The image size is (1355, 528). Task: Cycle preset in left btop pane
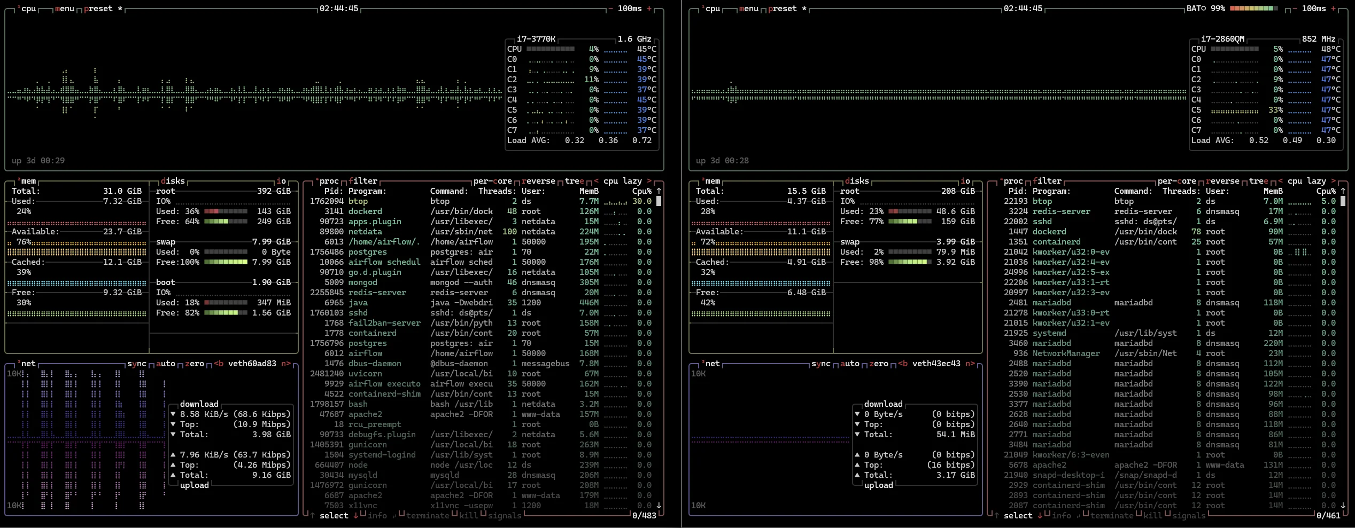103,9
